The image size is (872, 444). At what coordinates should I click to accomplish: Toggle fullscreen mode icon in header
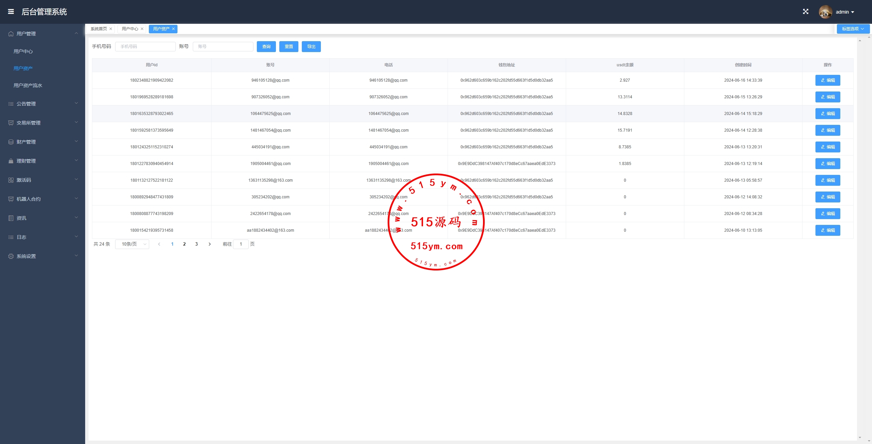[x=806, y=12]
